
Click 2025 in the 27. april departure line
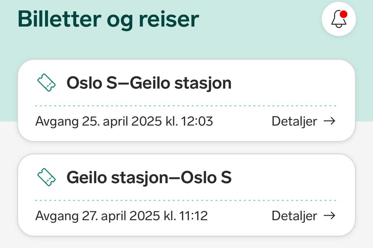(147, 216)
